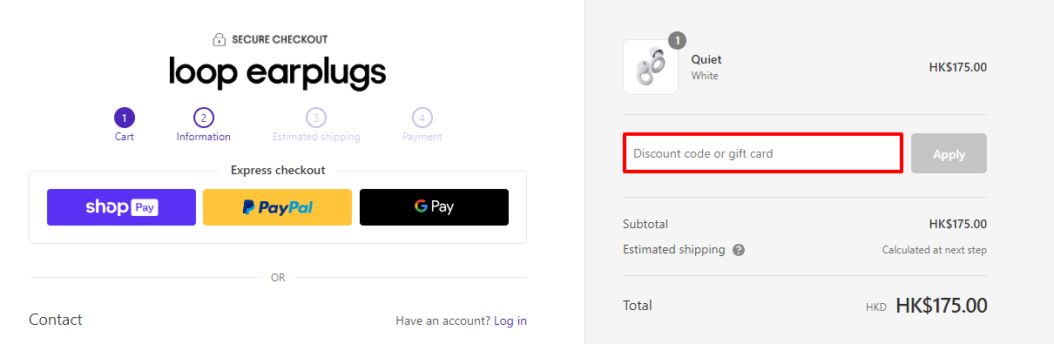This screenshot has height=344, width=1054.
Task: Log in to existing account
Action: pos(510,320)
